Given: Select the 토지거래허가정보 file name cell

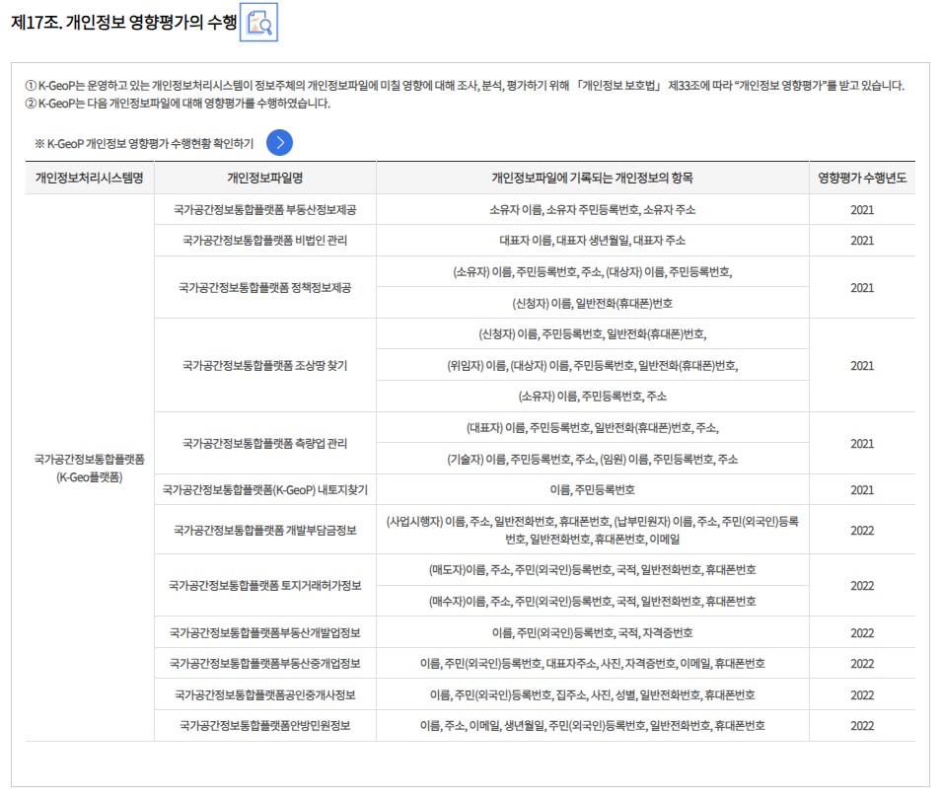Looking at the screenshot, I should (264, 585).
